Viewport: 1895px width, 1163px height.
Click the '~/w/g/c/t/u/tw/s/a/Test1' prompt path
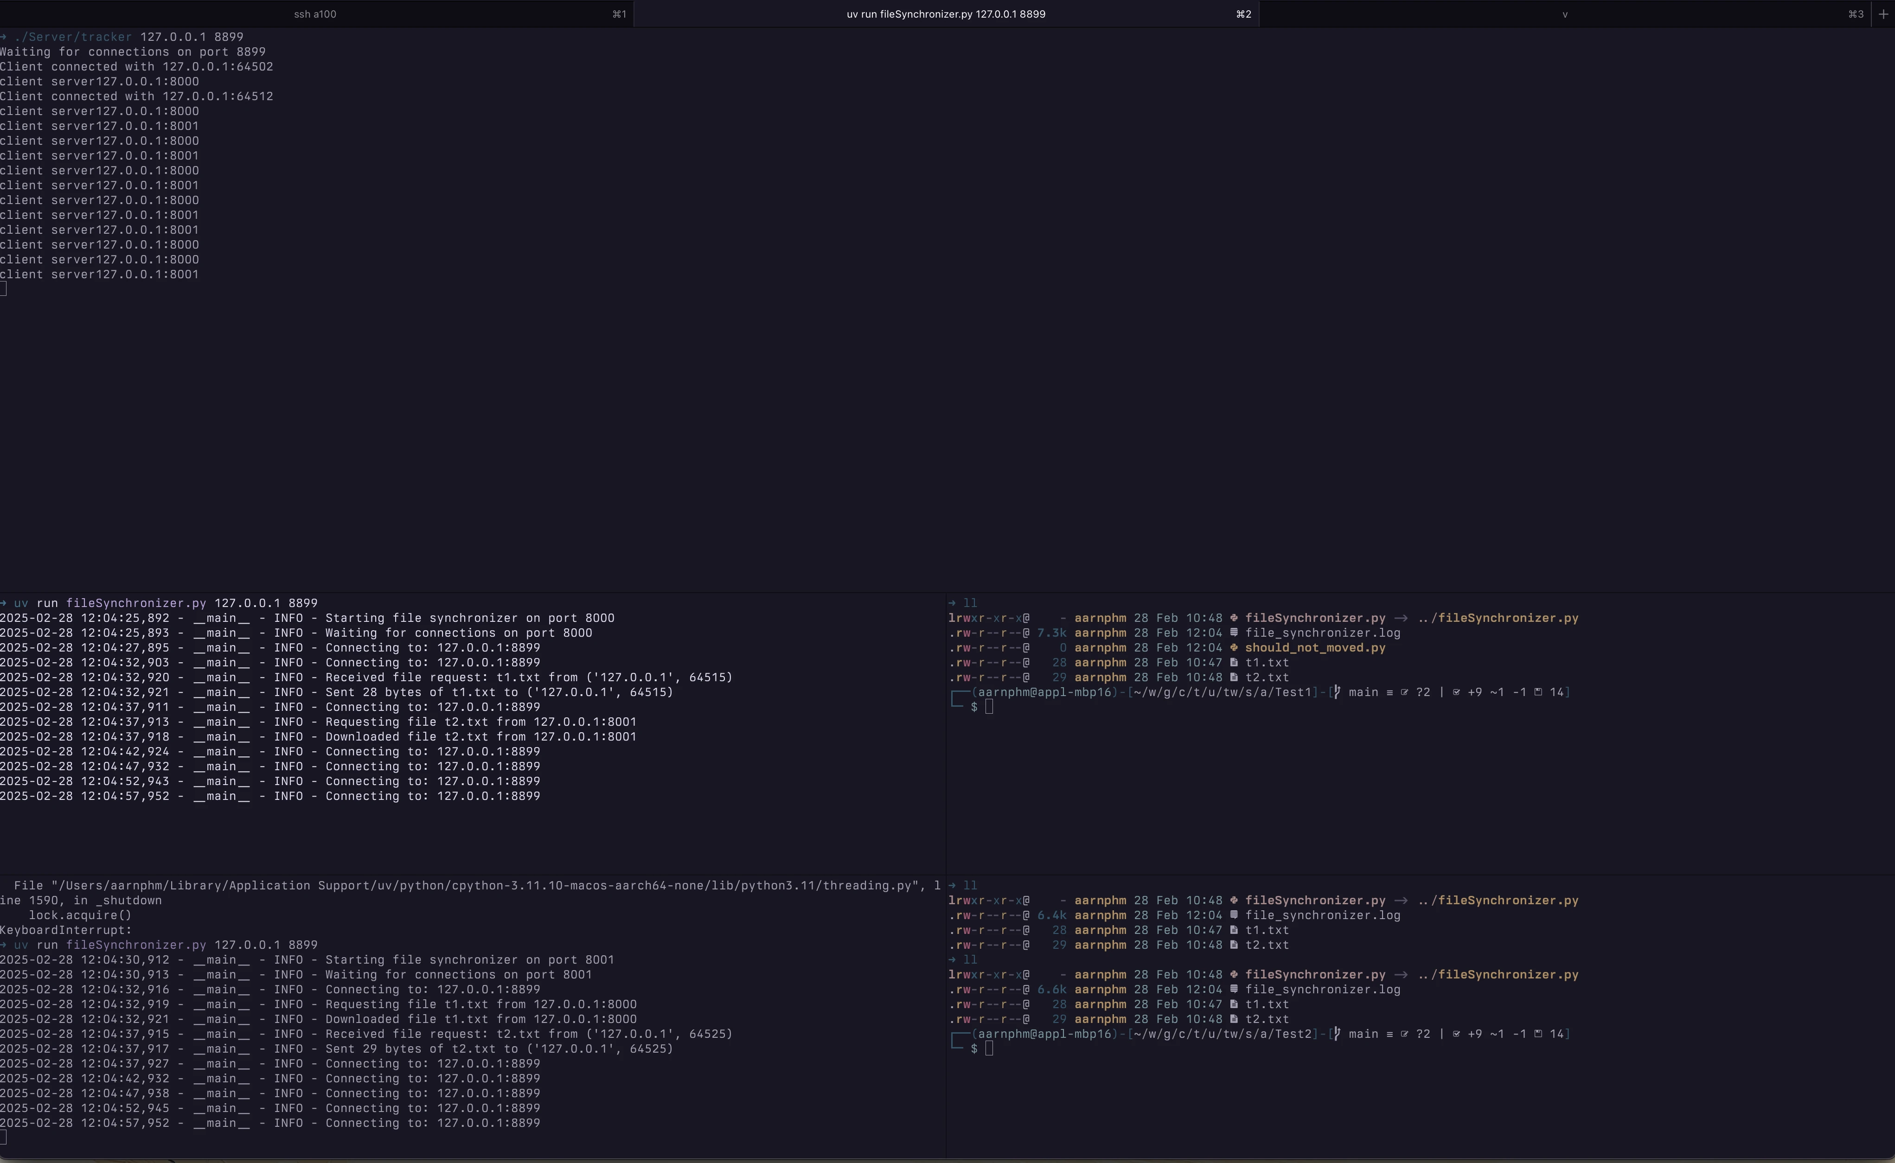point(1222,692)
